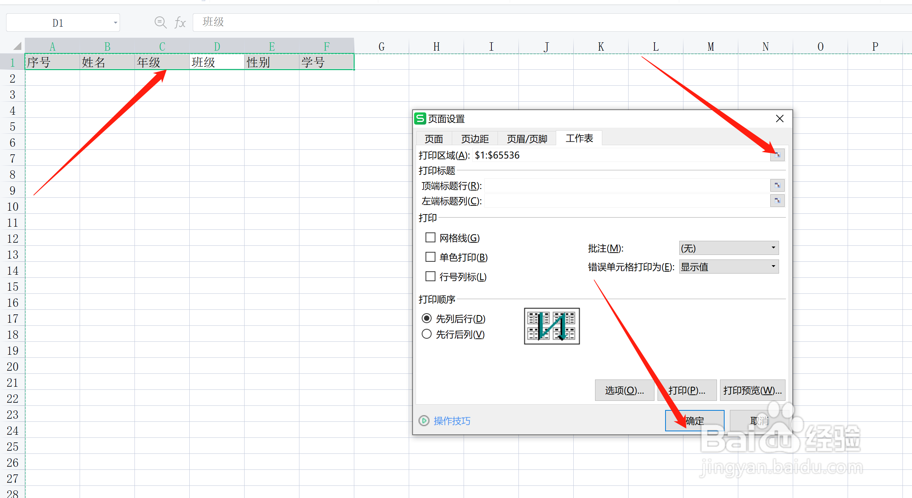This screenshot has height=498, width=912.
Task: Select the 先列后行(D) radio button
Action: click(x=427, y=318)
